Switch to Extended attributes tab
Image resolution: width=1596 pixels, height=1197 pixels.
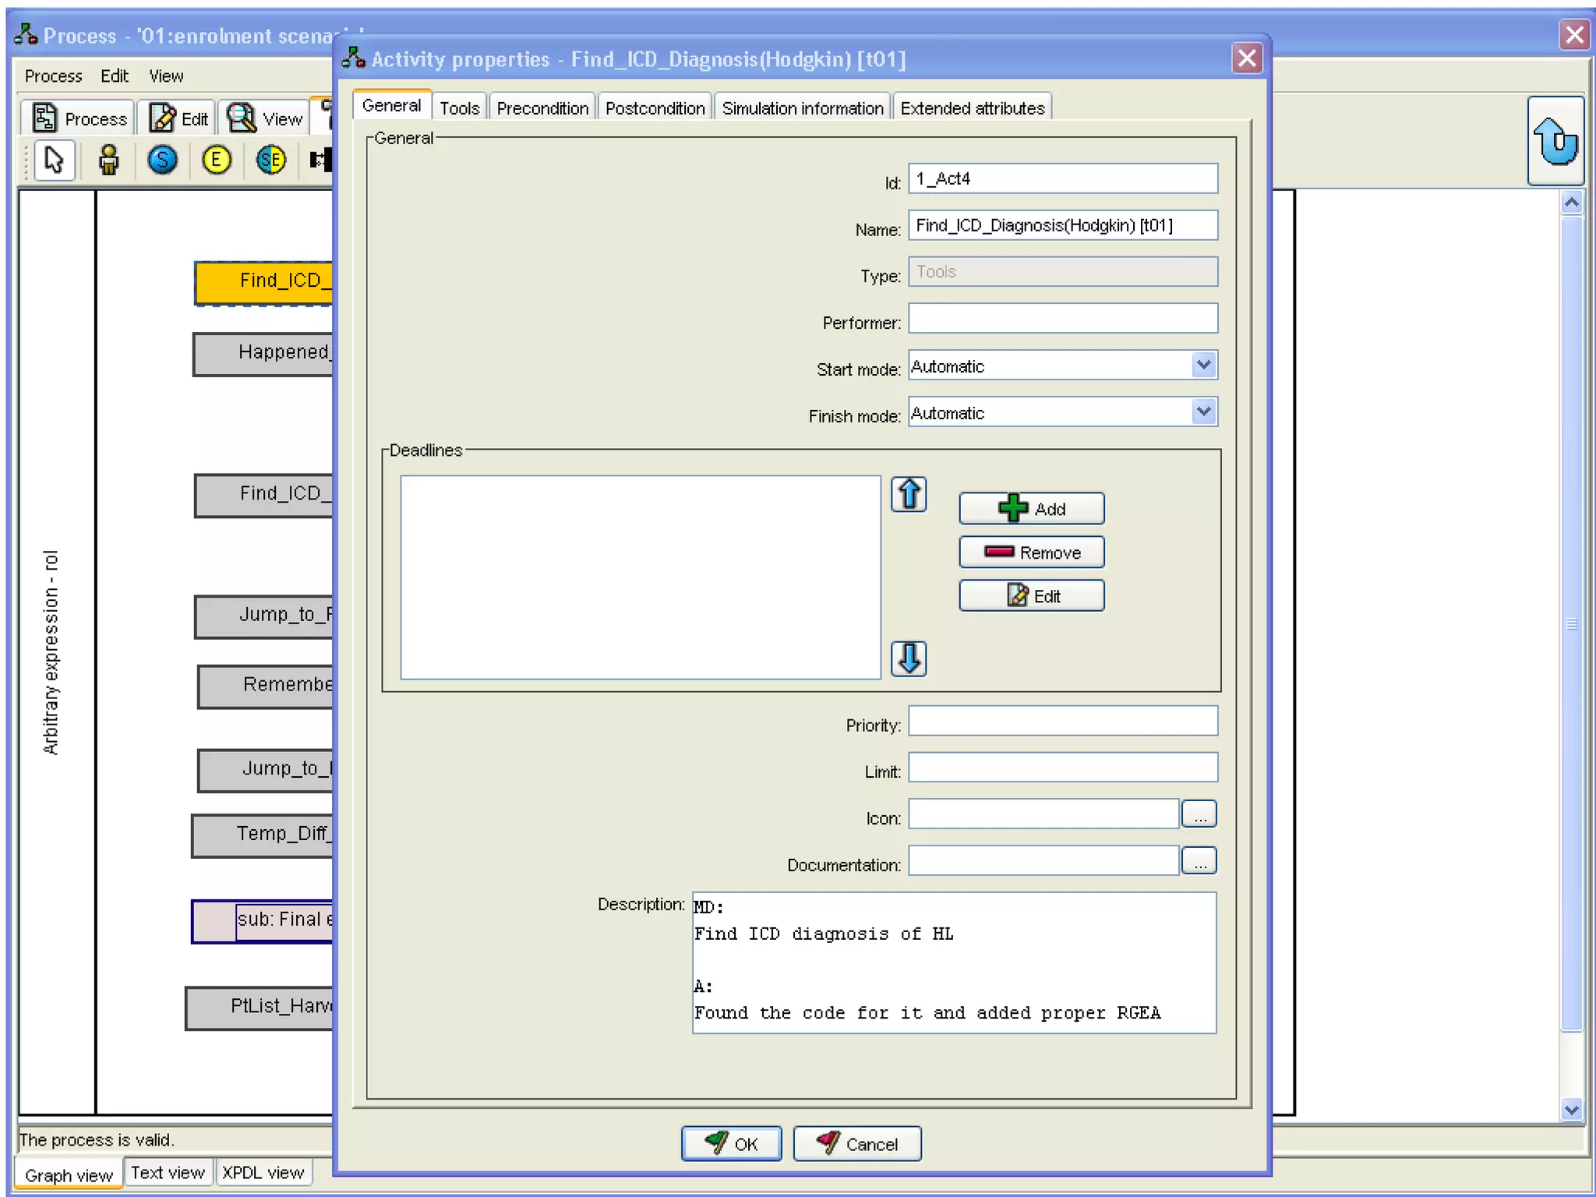click(972, 108)
